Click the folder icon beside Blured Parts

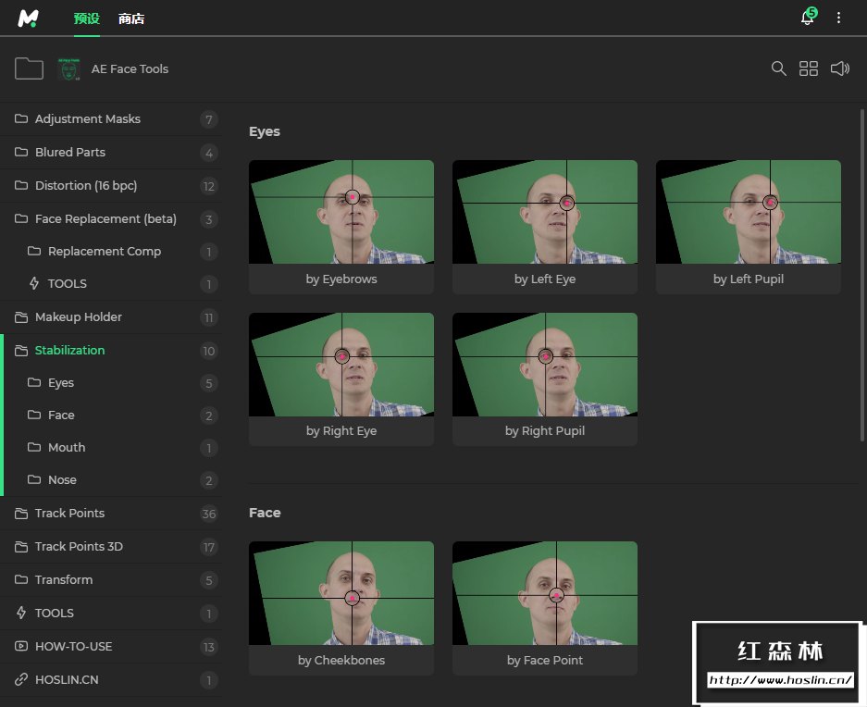click(21, 152)
